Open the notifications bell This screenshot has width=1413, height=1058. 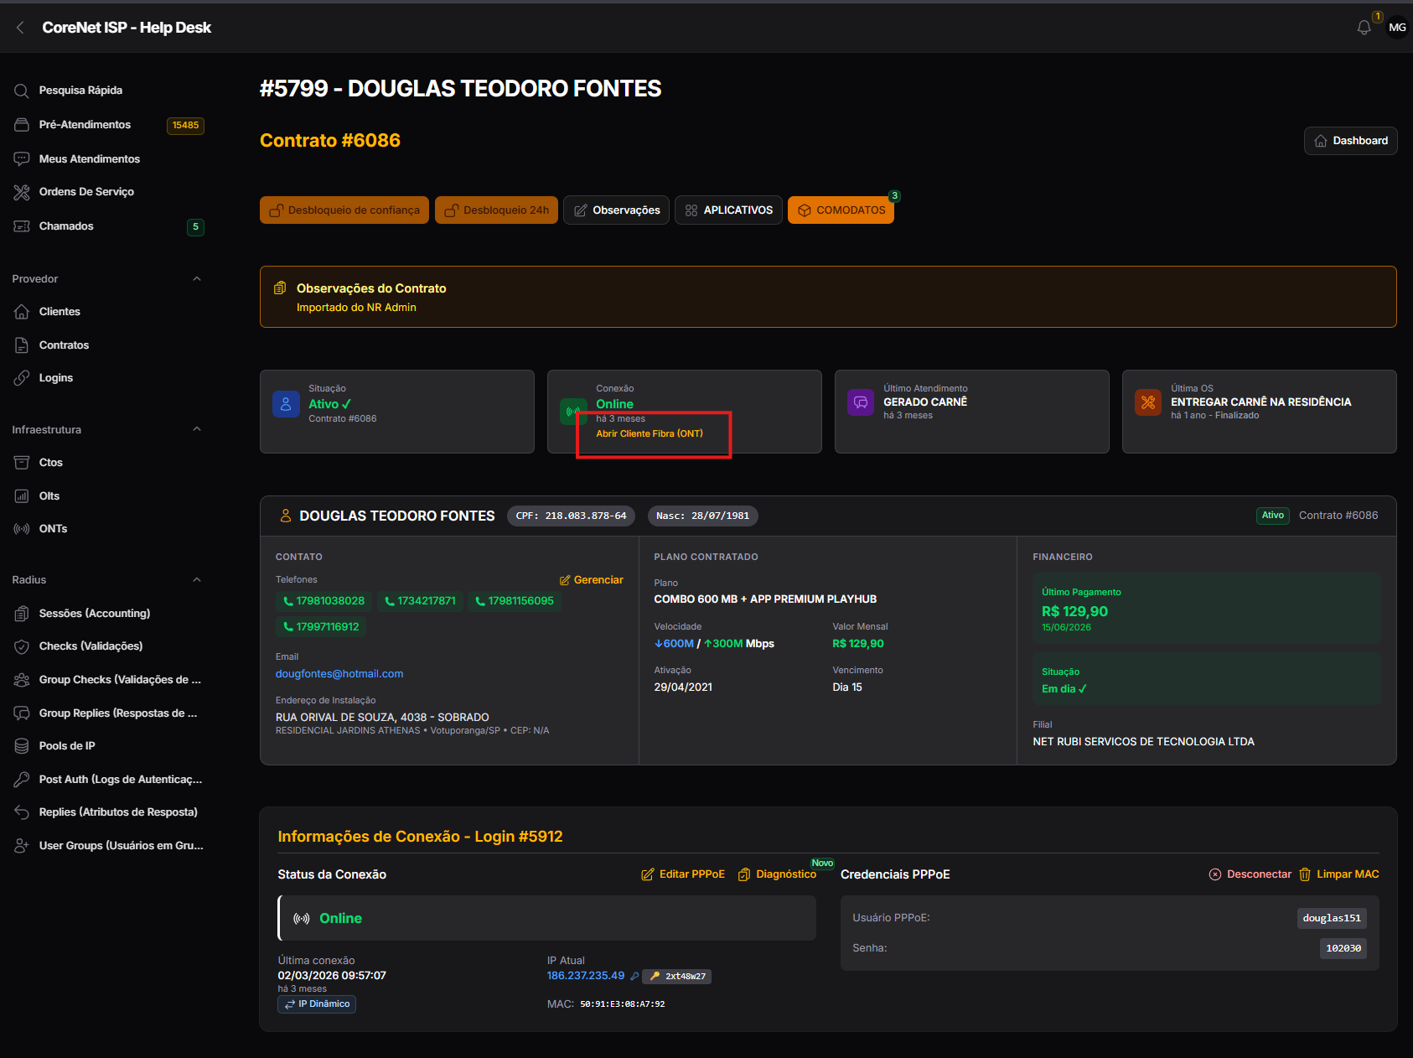[x=1364, y=28]
